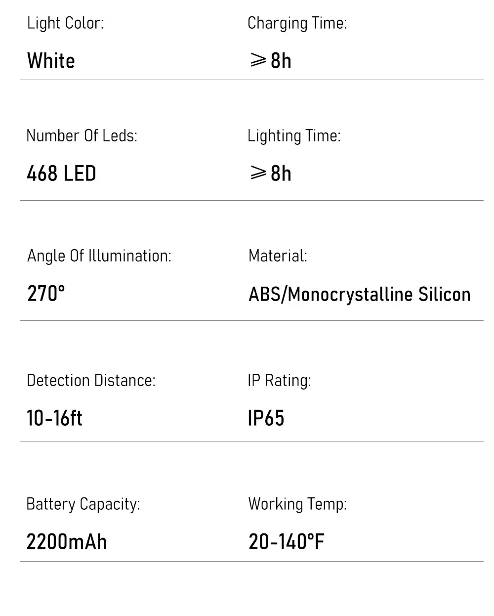Viewport: 494px width, 616px height.
Task: Select the '270°' angle value
Action: pyautogui.click(x=46, y=294)
